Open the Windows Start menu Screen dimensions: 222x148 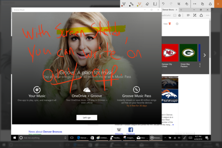click(x=15, y=138)
